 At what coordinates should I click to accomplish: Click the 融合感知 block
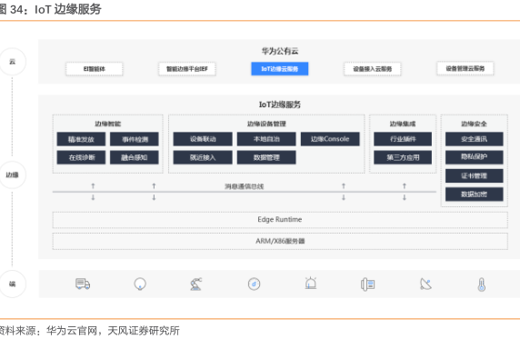point(135,157)
